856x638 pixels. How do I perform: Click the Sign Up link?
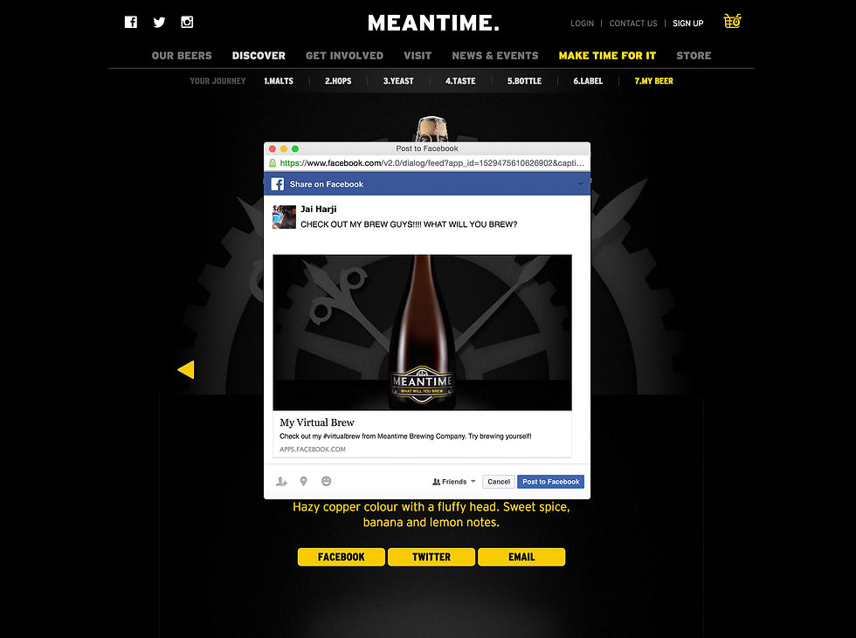coord(688,24)
